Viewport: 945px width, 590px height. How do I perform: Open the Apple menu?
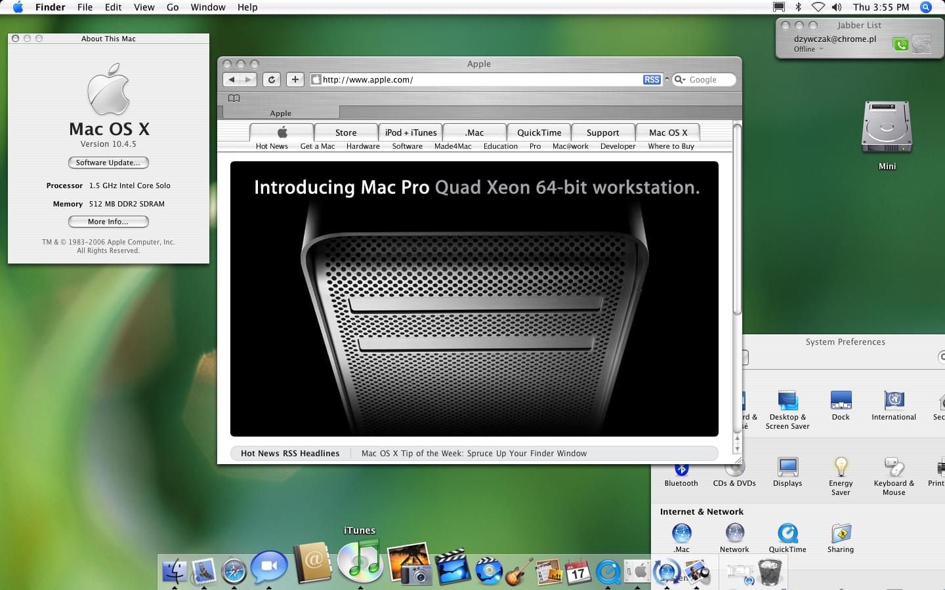tap(18, 7)
